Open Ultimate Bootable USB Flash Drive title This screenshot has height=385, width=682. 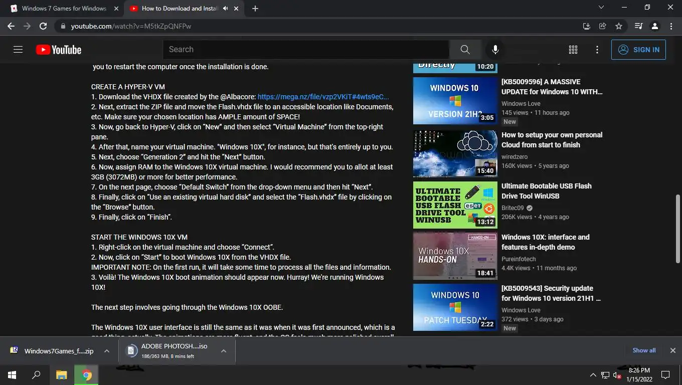(x=547, y=191)
